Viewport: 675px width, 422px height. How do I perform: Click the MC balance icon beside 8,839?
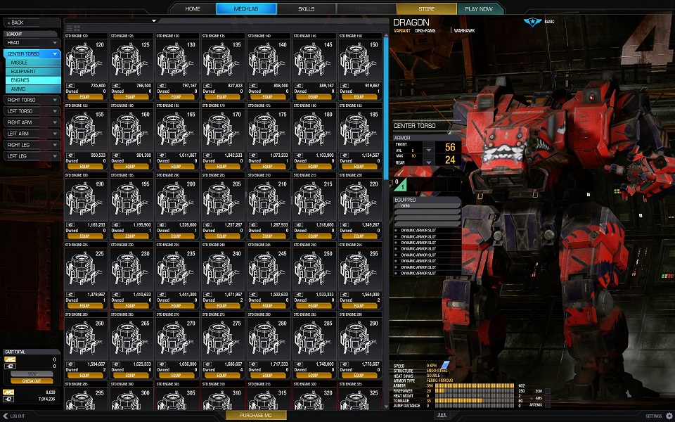pos(8,392)
